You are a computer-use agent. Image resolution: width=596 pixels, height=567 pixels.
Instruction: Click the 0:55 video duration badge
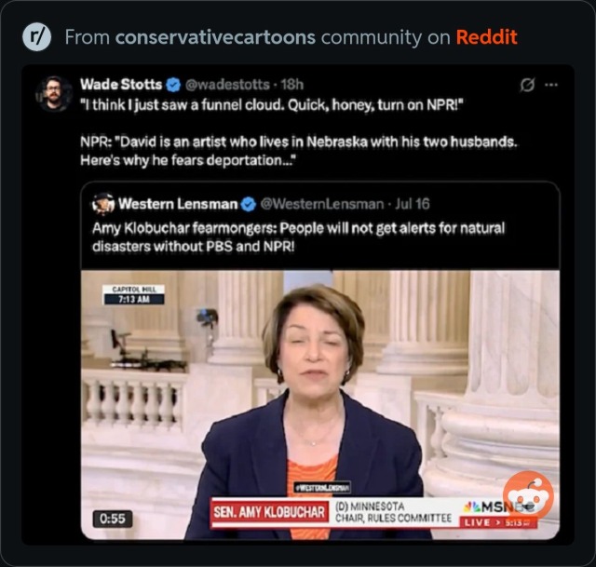(113, 519)
